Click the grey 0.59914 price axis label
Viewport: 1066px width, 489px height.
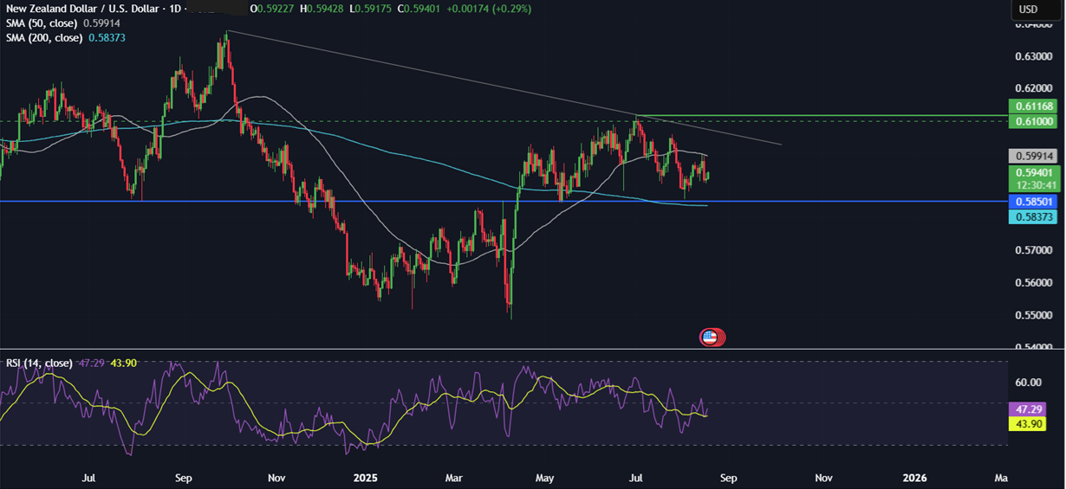coord(1034,157)
